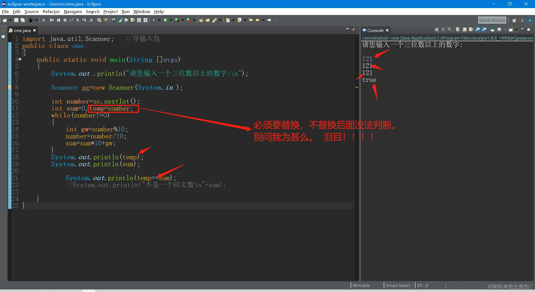The image size is (535, 292).
Task: Open the Navigate menu
Action: (73, 11)
